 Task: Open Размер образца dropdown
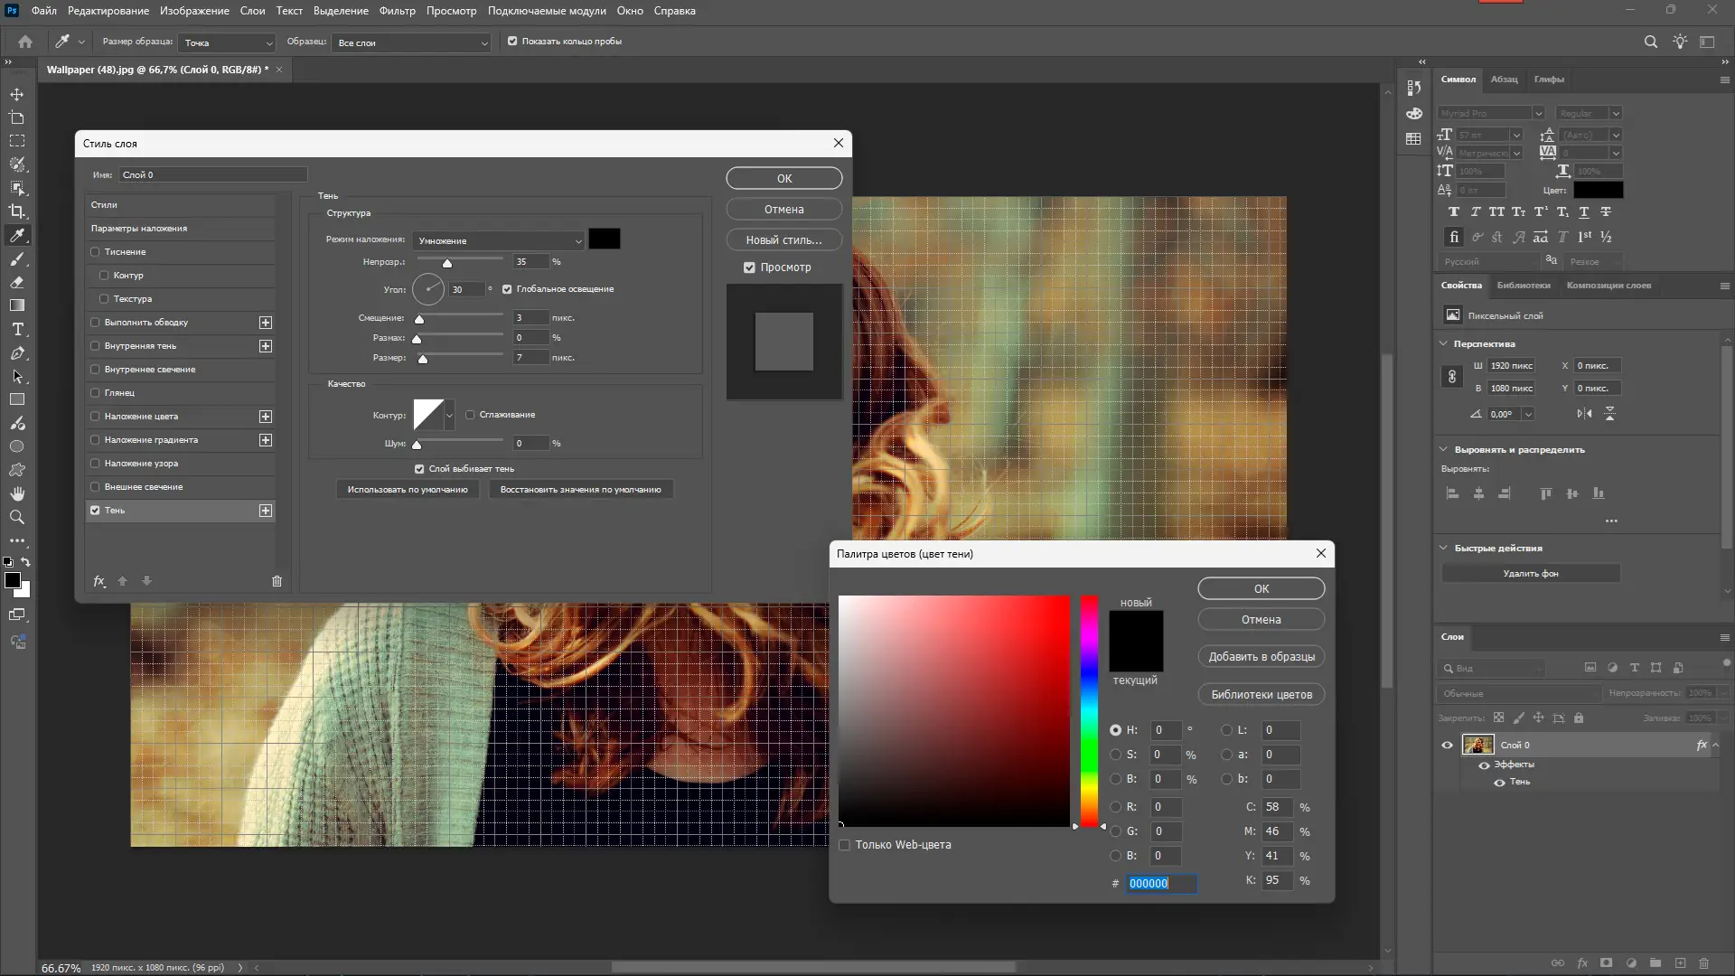[228, 42]
